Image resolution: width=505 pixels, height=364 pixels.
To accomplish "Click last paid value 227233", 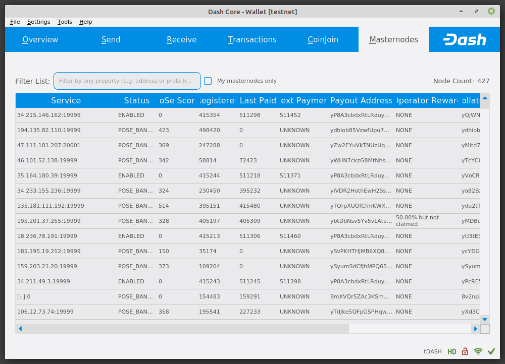I will click(250, 312).
